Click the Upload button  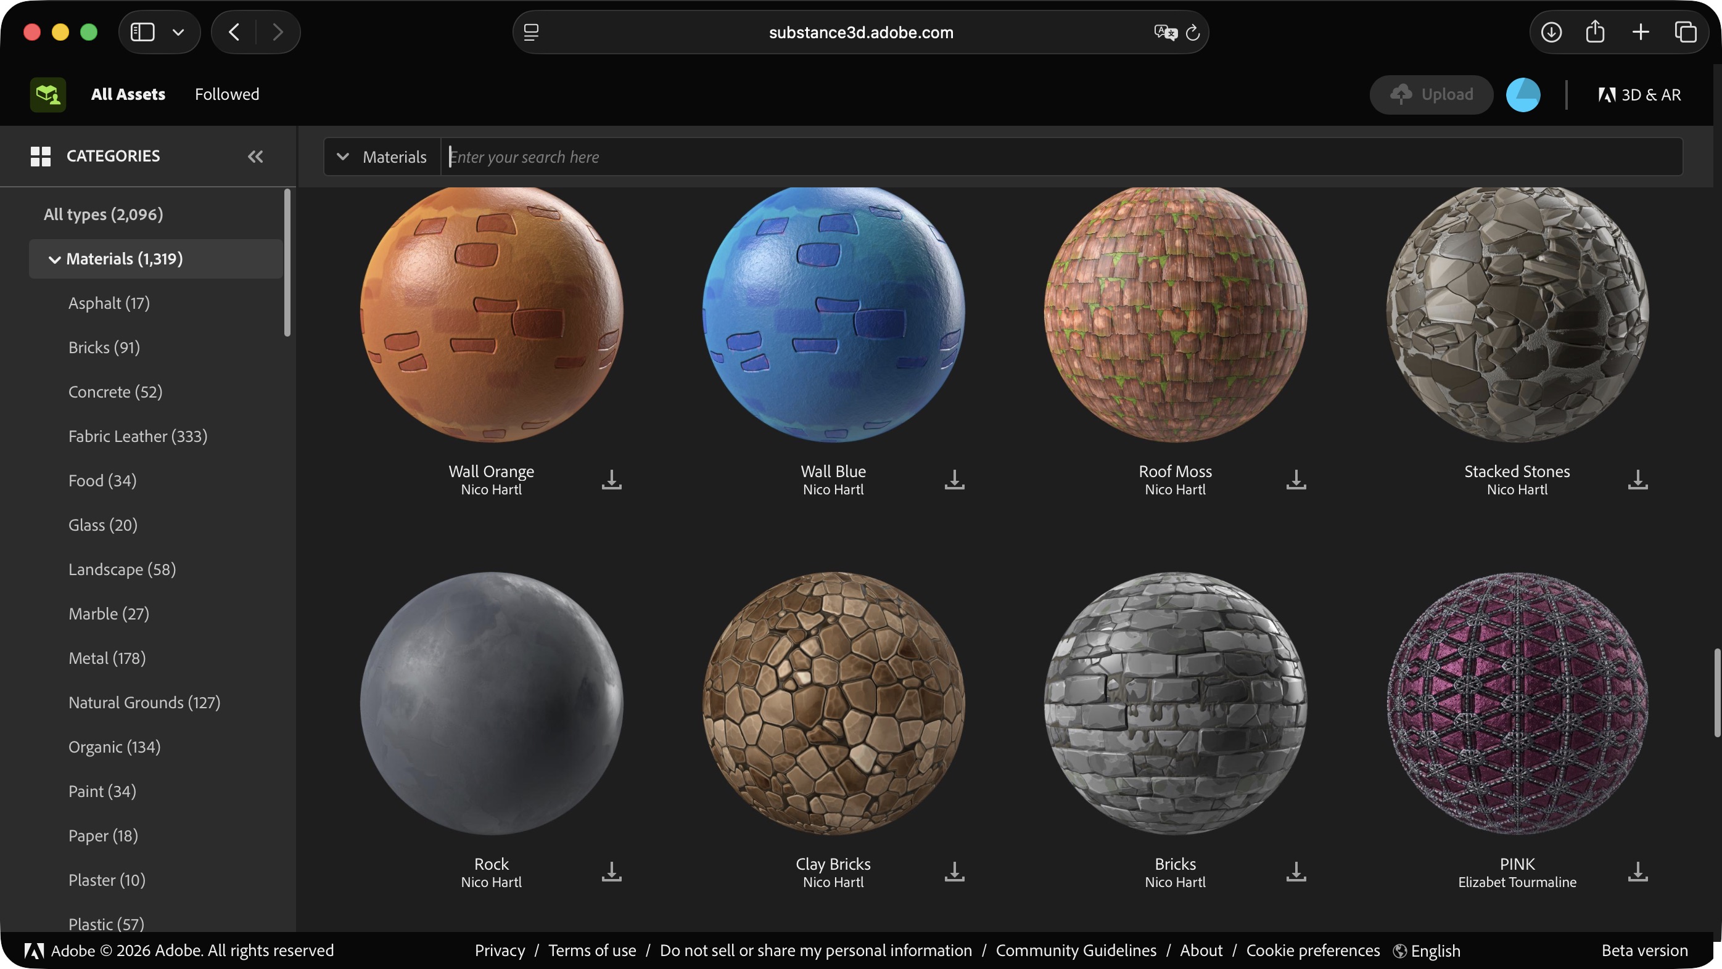1432,94
